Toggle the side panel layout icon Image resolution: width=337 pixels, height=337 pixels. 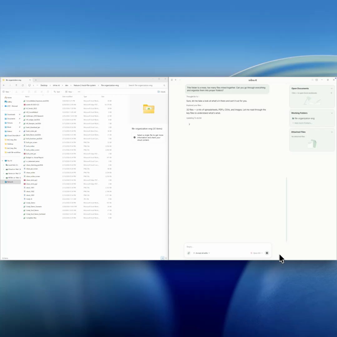tap(316, 80)
